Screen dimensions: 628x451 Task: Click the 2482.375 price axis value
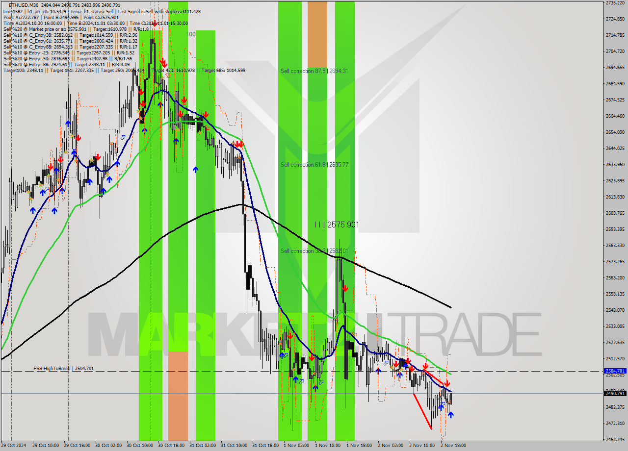click(x=615, y=407)
